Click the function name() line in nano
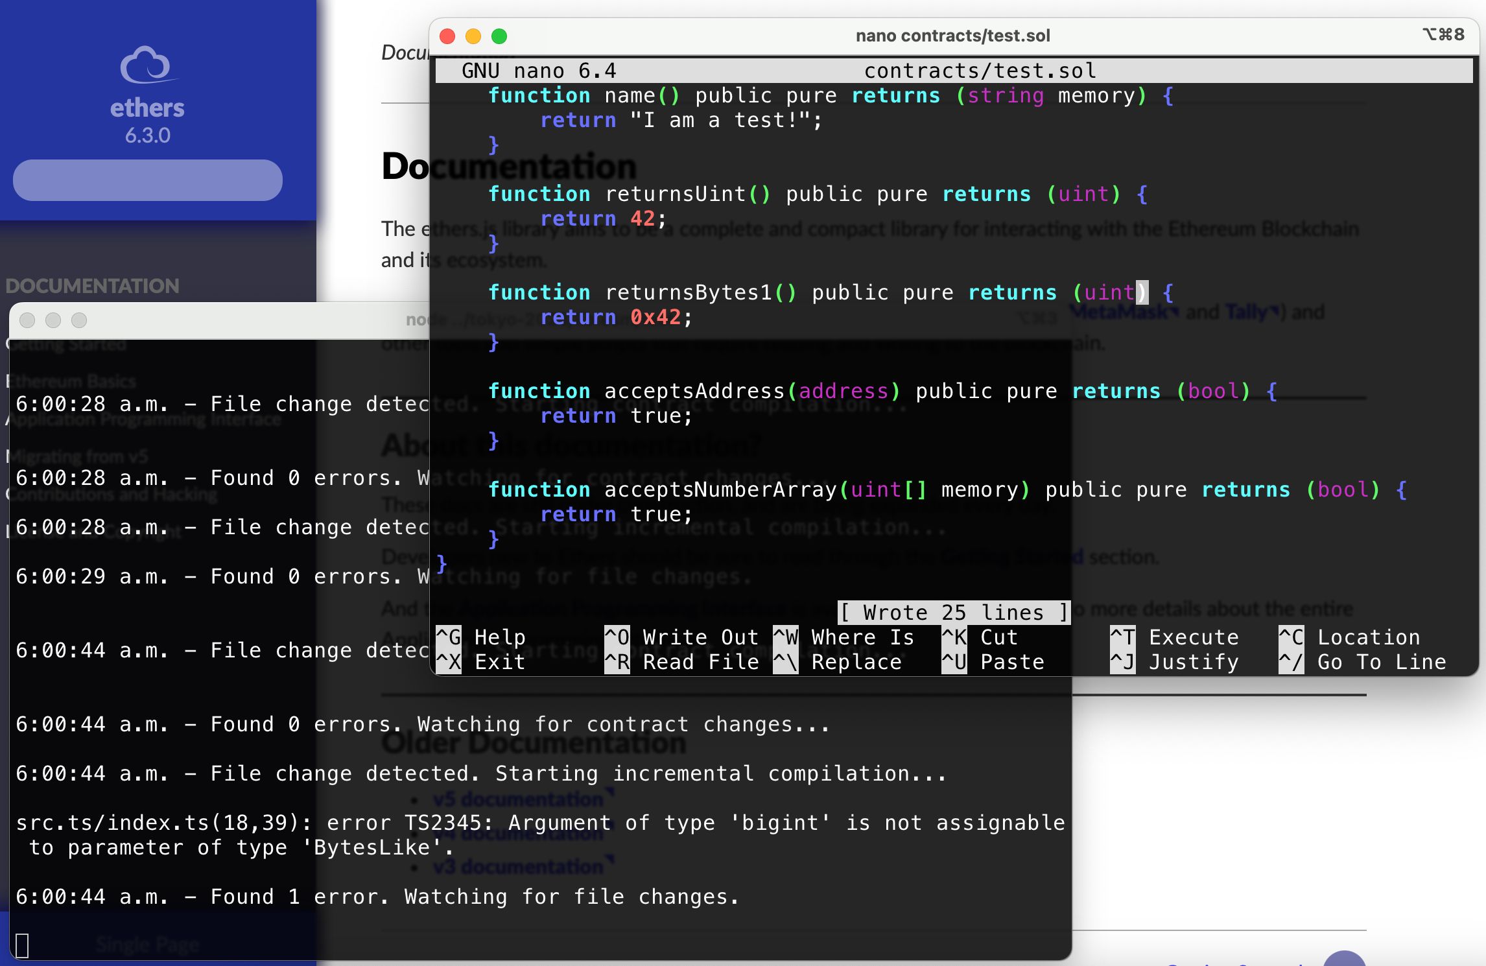 pos(831,96)
